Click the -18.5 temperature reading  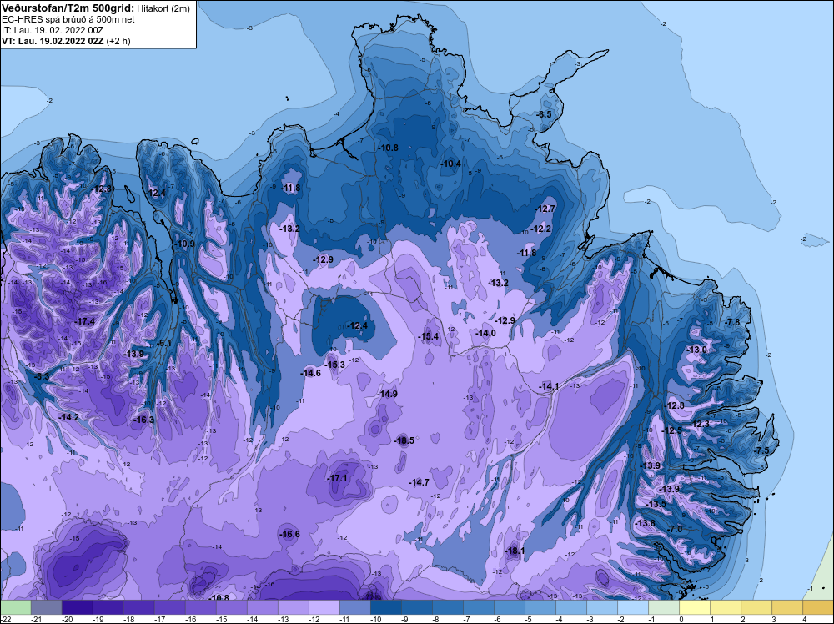pos(404,440)
